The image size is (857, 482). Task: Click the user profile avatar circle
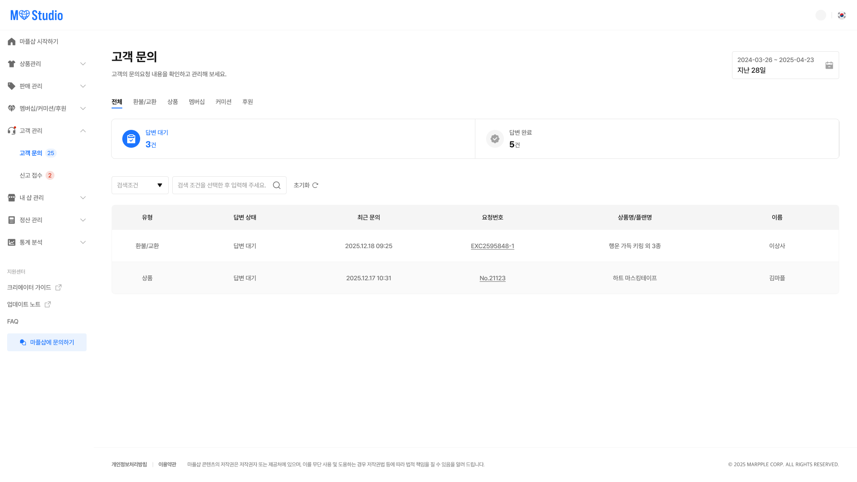[820, 15]
